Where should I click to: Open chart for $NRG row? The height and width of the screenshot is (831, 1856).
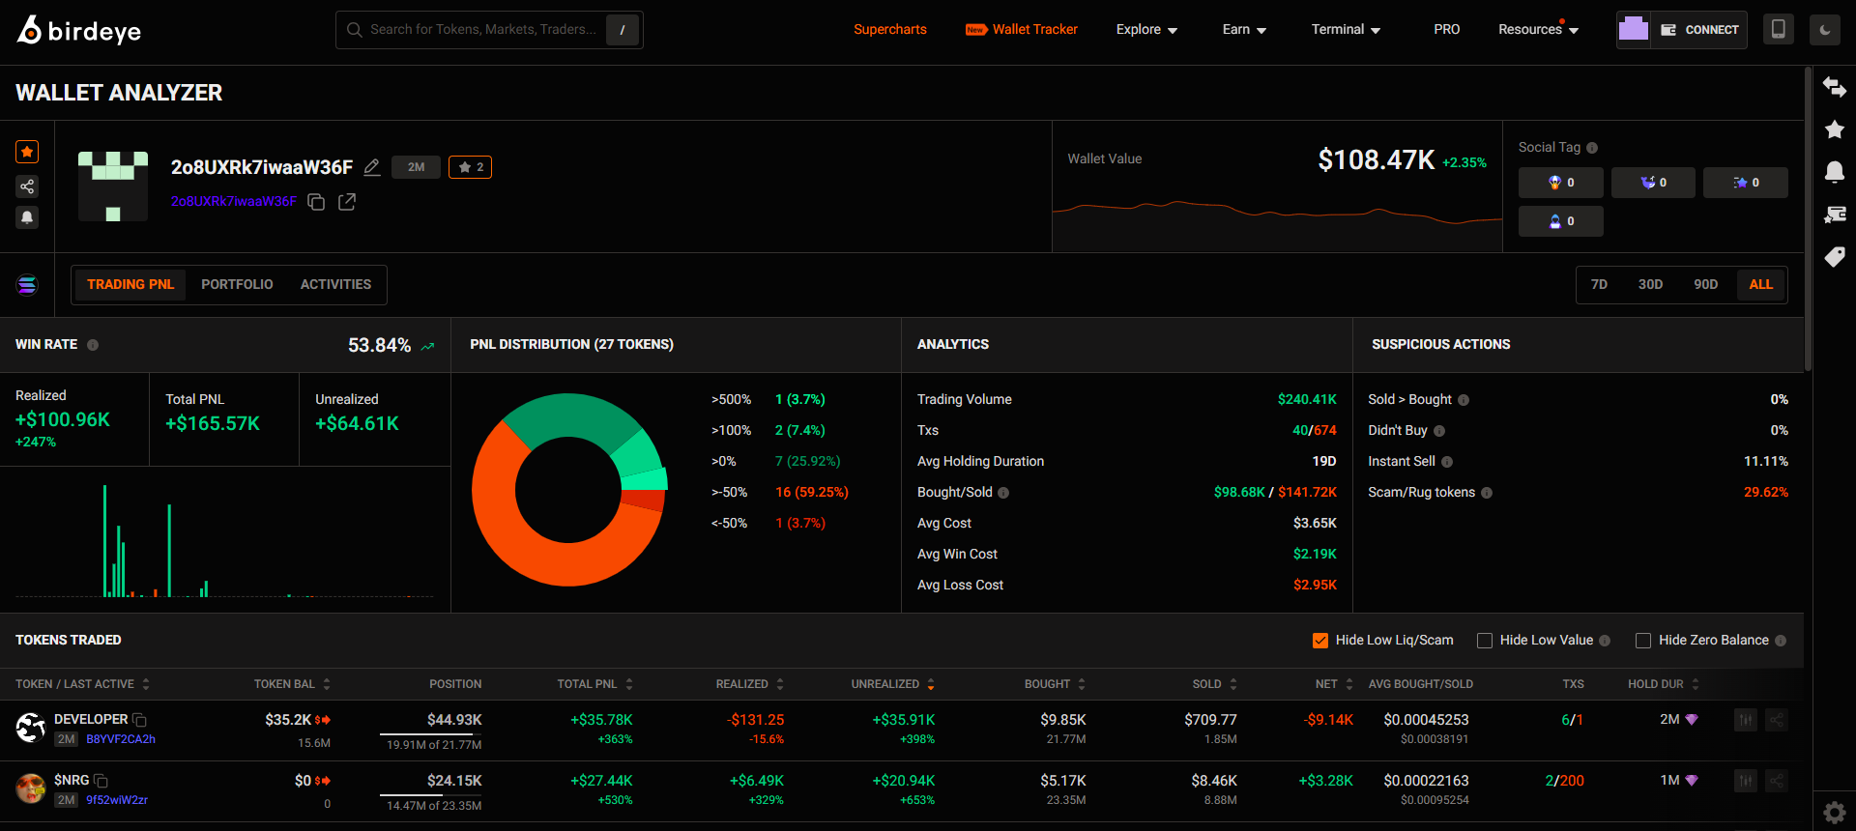[1745, 781]
